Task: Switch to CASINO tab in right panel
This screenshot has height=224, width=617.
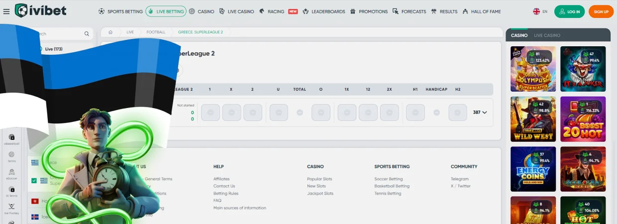Action: coord(519,35)
